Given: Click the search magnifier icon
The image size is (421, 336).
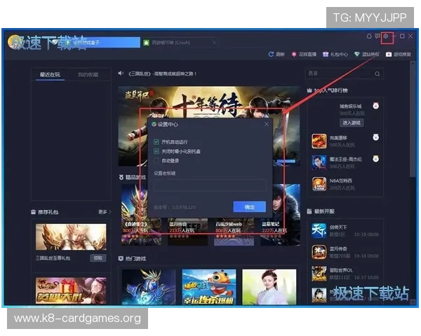Looking at the screenshot, I should coord(377,73).
